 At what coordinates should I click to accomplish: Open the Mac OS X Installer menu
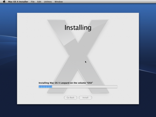coord(18,1)
